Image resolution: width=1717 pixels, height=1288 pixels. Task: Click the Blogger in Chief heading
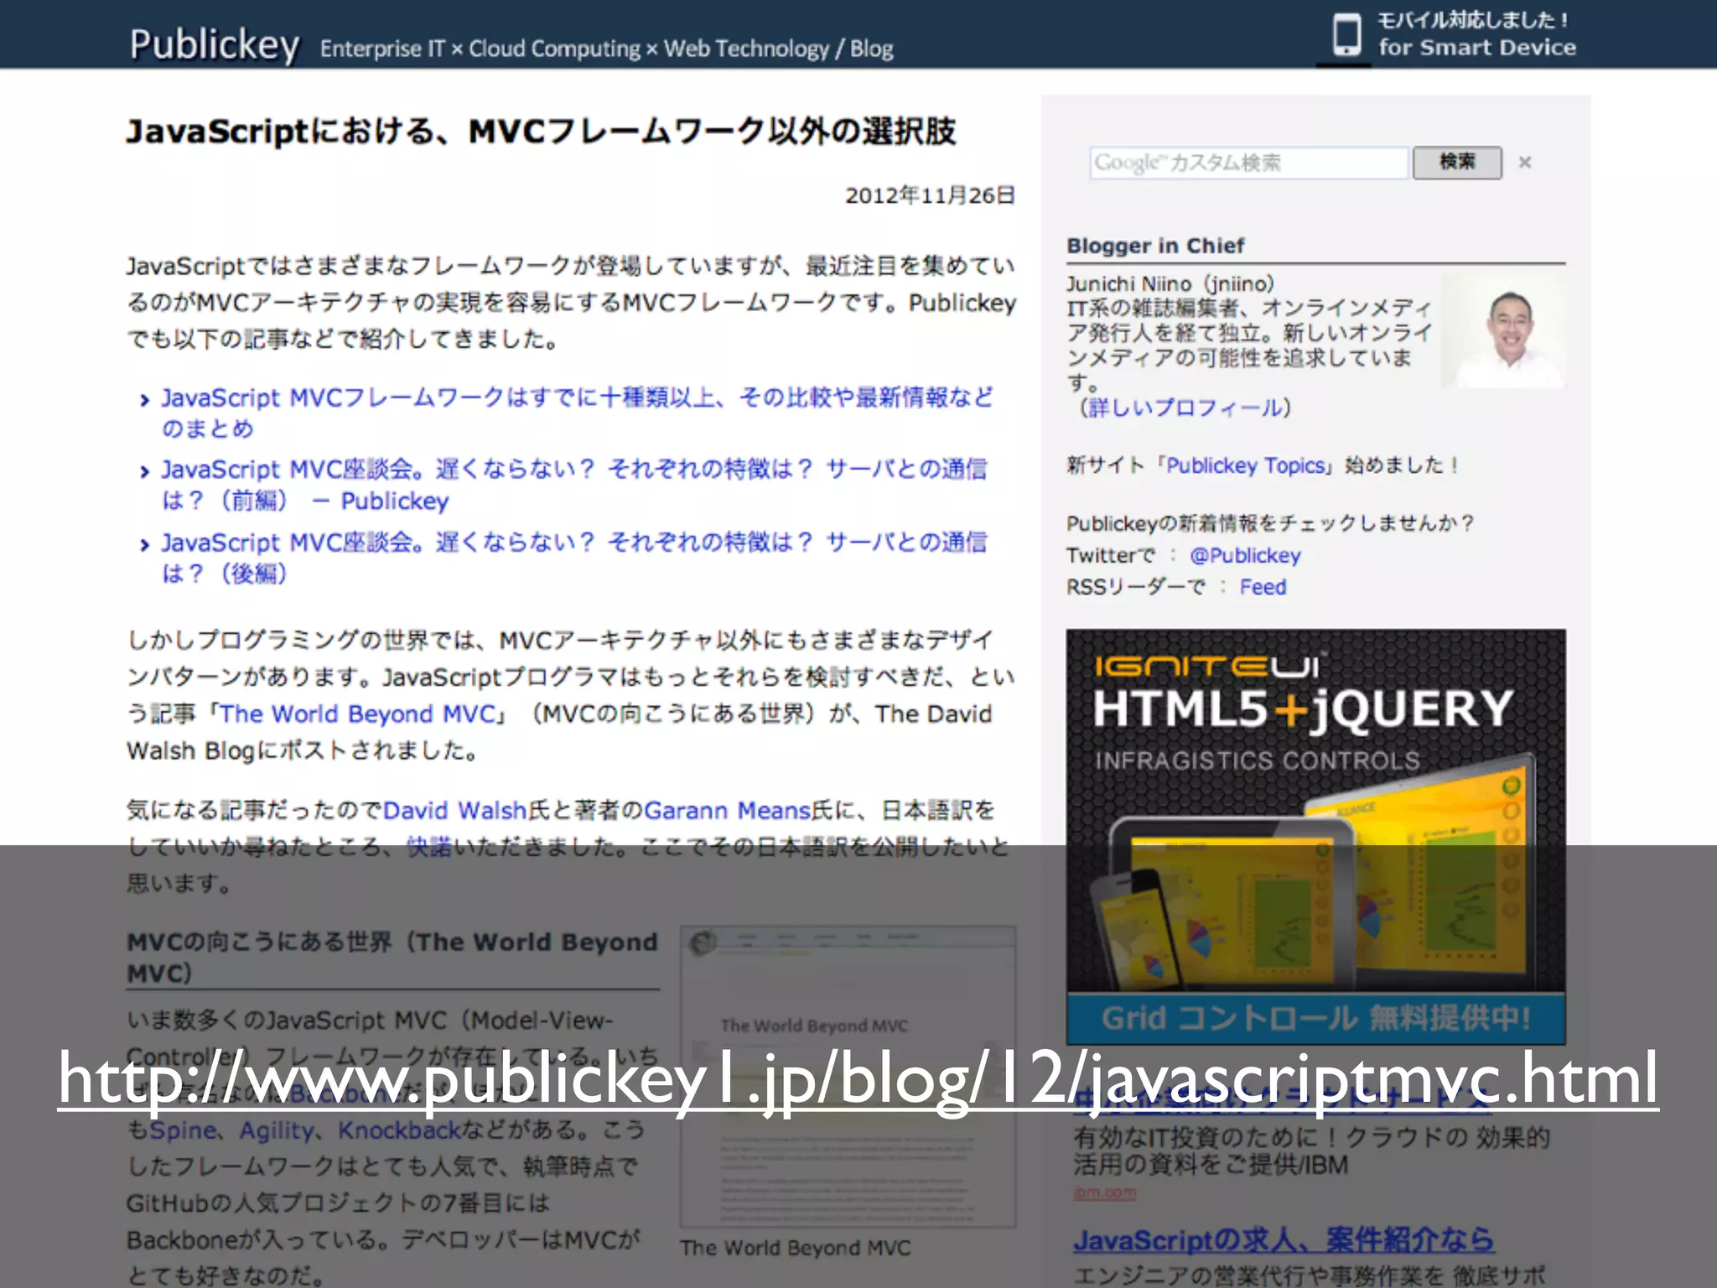[1155, 246]
